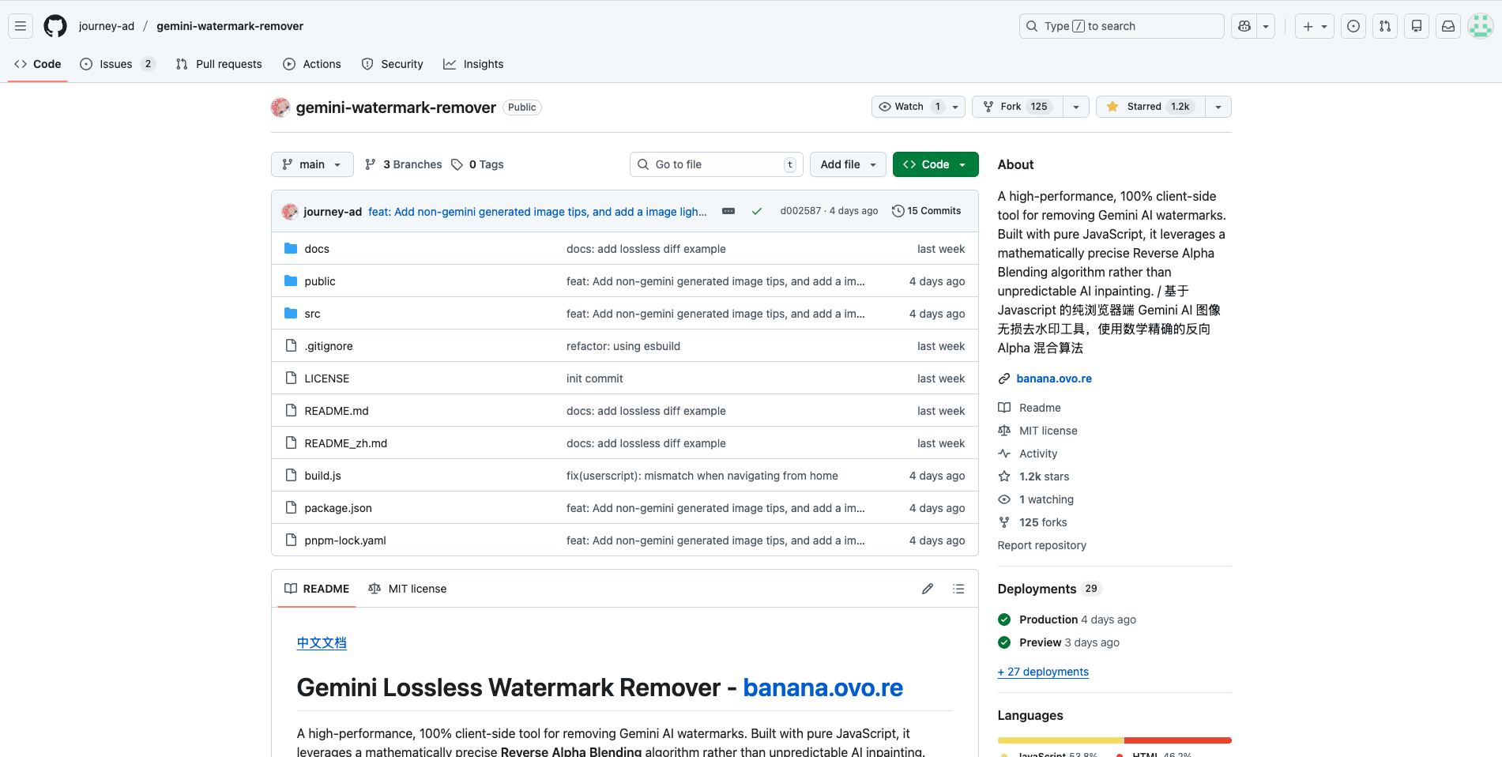Click the tag icon next to 0 Tags
Viewport: 1502px width, 757px height.
point(457,164)
